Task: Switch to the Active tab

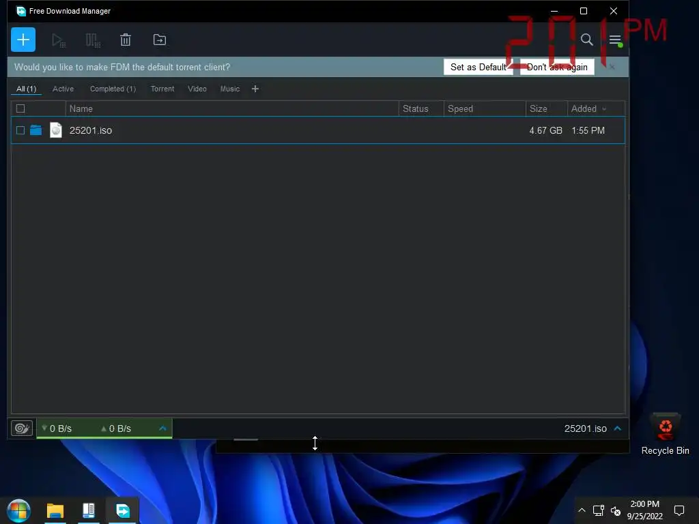Action: [63, 89]
